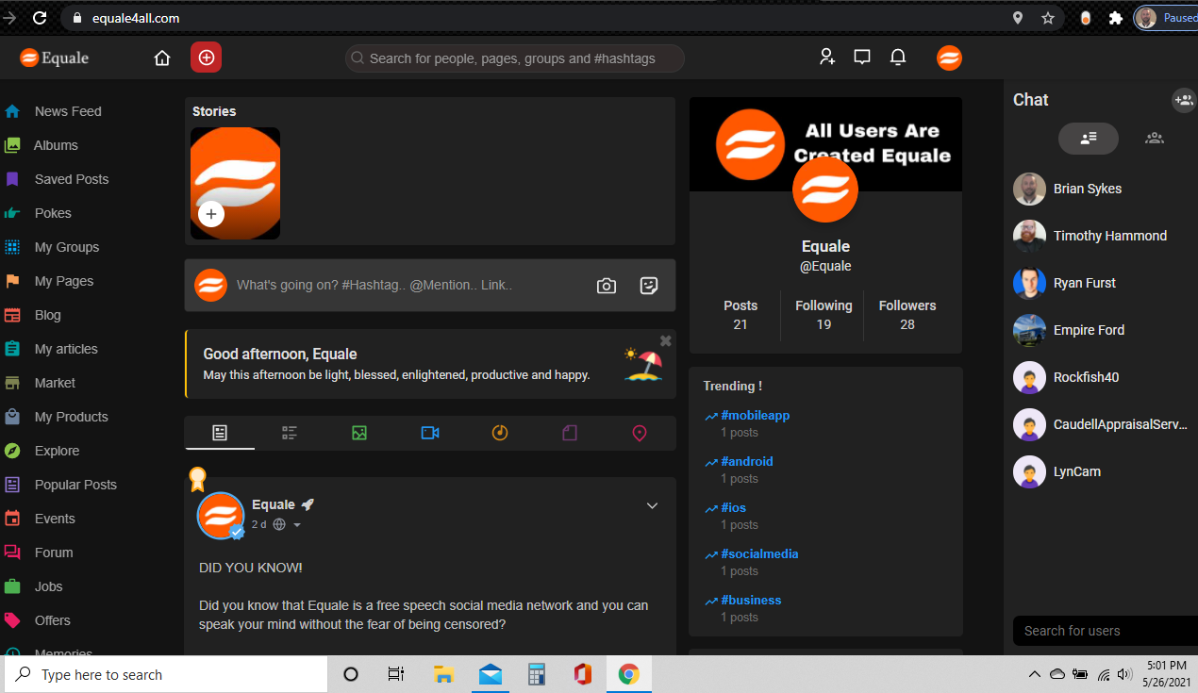Screen dimensions: 1198x693
Task: Open My Groups in sidebar
Action: point(67,247)
